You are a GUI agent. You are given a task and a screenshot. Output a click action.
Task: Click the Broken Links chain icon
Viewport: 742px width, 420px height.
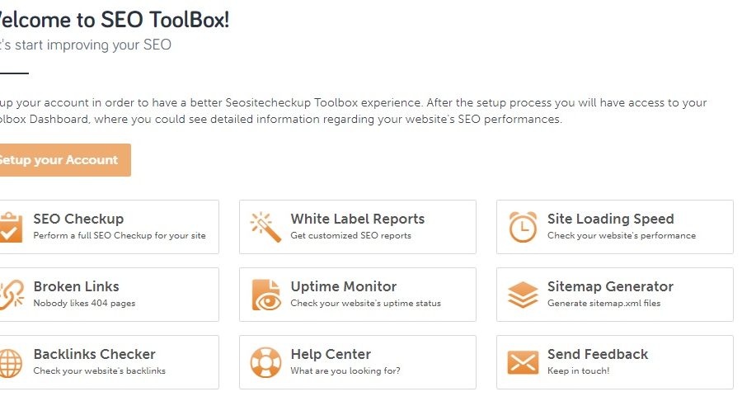point(12,295)
